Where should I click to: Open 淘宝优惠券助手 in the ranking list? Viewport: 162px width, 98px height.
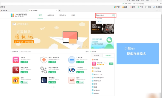point(99,78)
